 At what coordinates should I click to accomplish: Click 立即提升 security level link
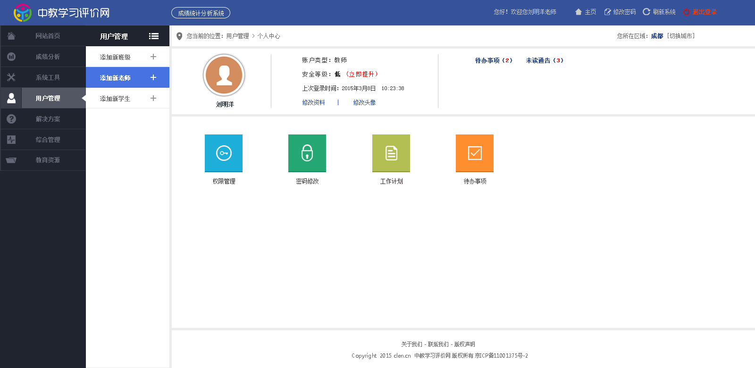click(x=362, y=74)
